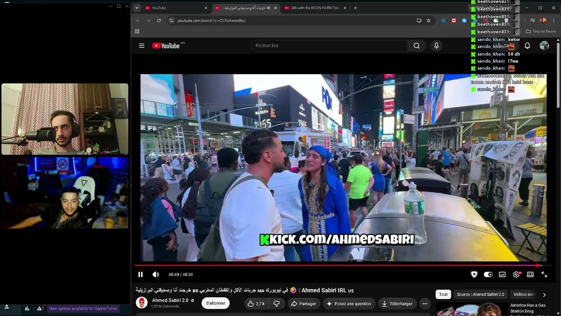Click the Rechercher search field

point(329,46)
